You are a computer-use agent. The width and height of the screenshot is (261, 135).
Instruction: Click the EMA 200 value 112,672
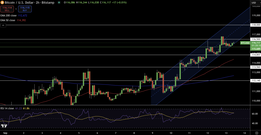coord(23,15)
